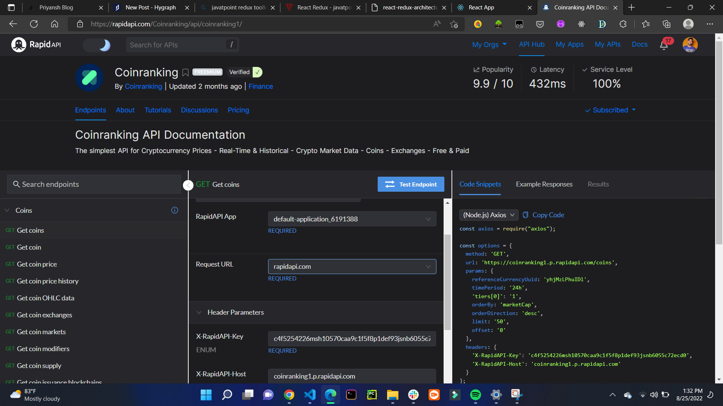Click the Test Endpoint button
723x406 pixels.
411,184
